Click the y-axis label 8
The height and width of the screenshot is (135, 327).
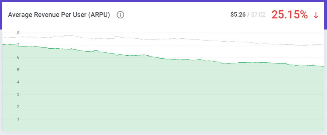coord(18,33)
